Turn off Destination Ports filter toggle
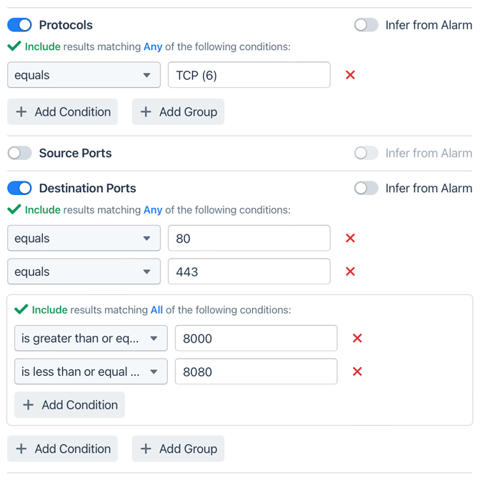The image size is (480, 480). [20, 189]
